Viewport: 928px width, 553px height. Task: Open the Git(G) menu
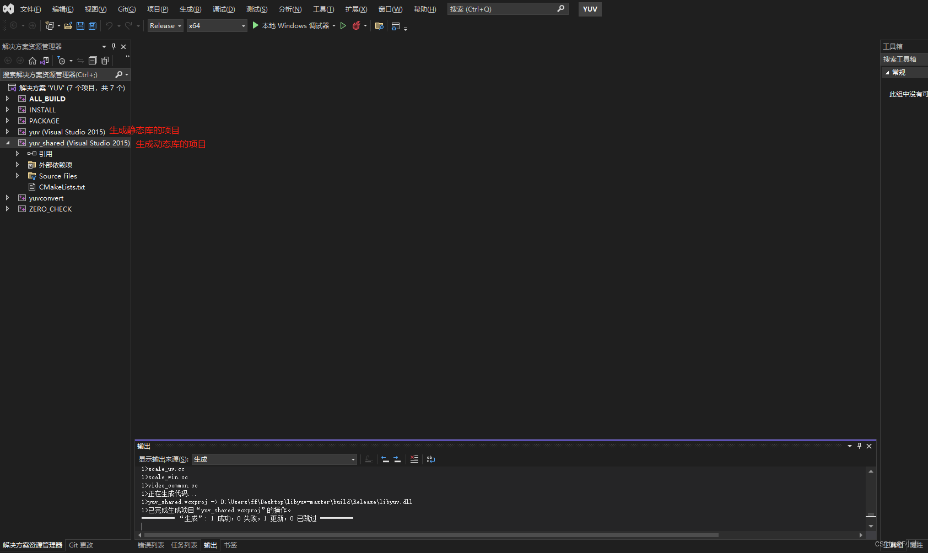pos(127,9)
